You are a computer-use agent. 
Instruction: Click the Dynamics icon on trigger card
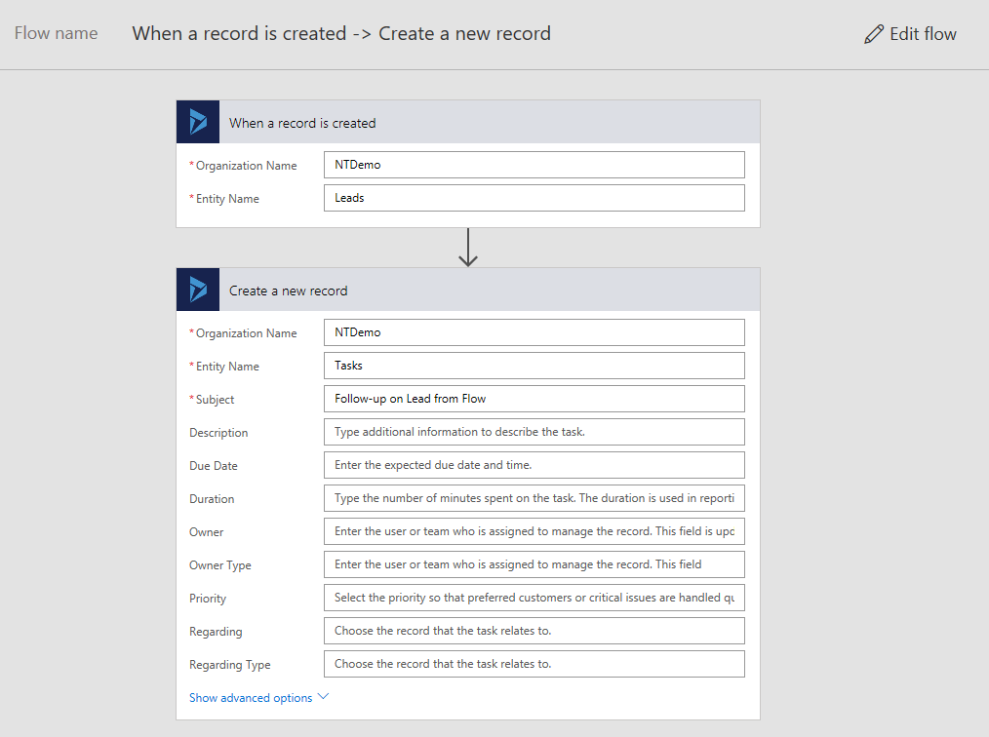pos(198,122)
